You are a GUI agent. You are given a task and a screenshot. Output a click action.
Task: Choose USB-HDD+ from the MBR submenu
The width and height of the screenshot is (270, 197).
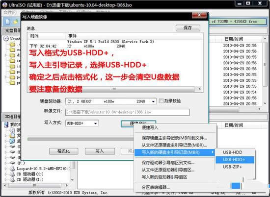tap(235, 160)
